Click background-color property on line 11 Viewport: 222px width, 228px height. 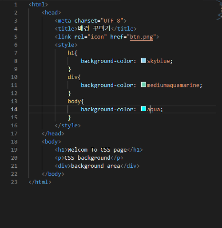(107, 85)
